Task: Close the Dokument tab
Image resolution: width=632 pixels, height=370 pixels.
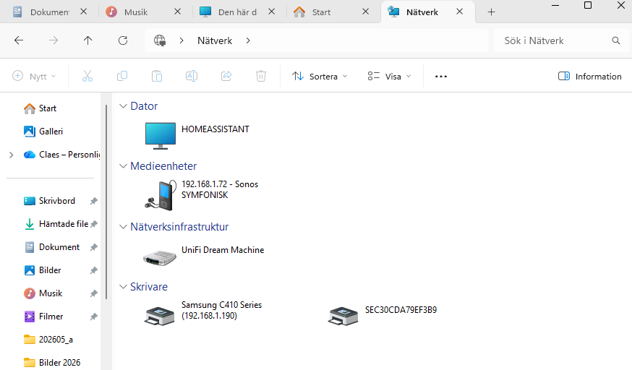Action: [83, 12]
